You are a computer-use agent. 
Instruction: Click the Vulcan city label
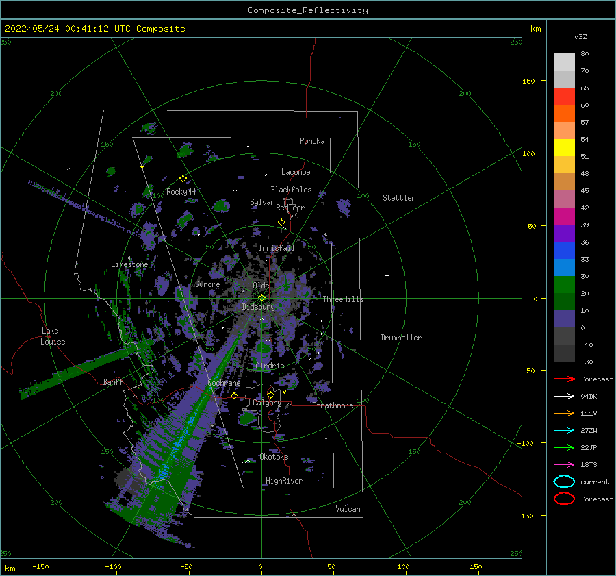[x=348, y=509]
